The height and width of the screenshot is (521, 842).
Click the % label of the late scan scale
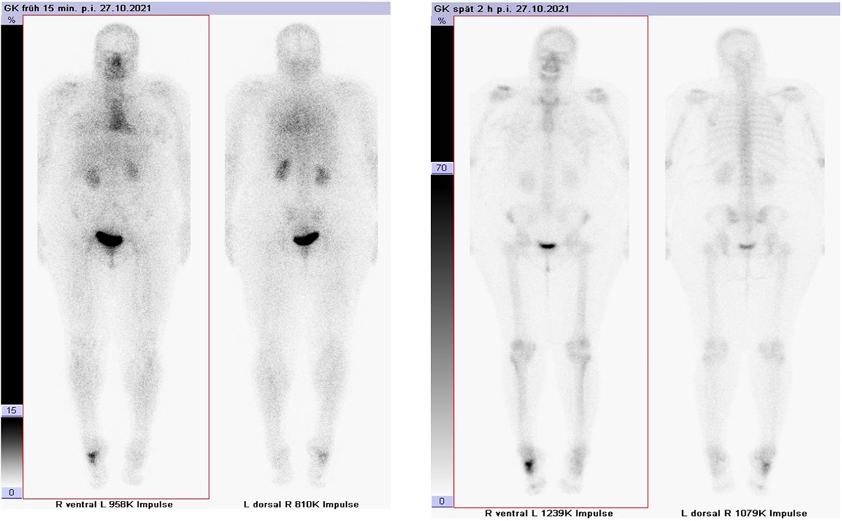point(442,21)
